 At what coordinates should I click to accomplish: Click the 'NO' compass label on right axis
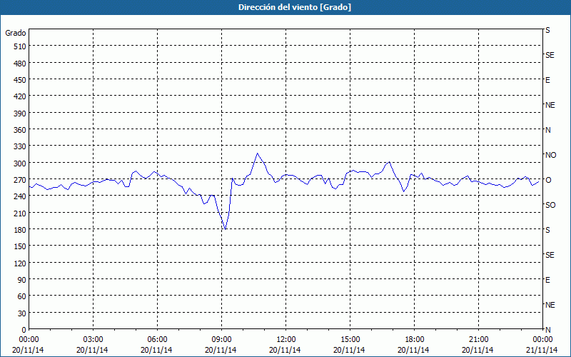coord(550,155)
